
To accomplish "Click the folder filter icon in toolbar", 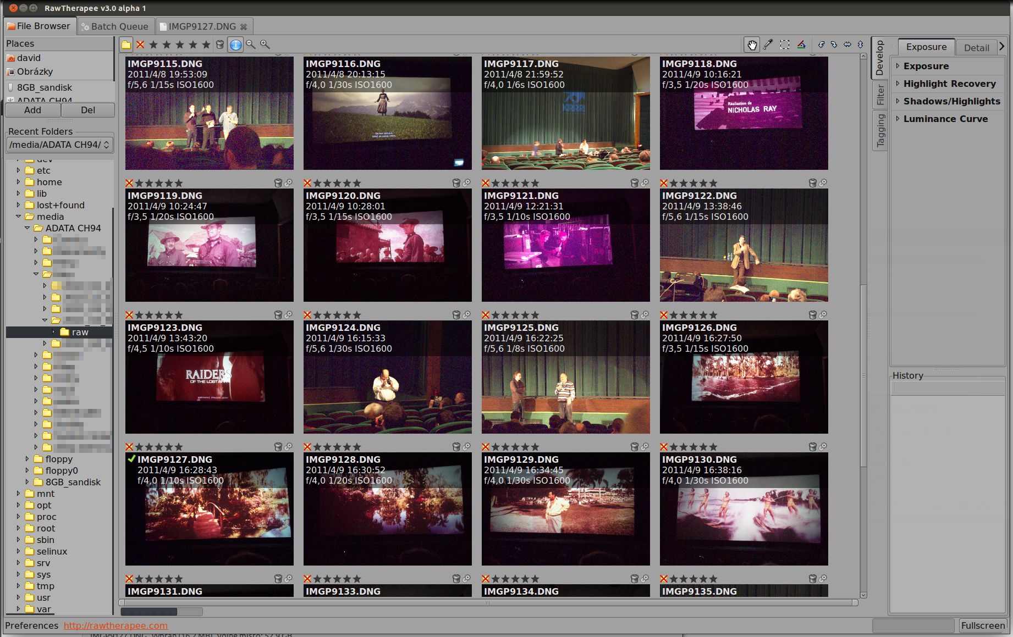I will (x=126, y=45).
